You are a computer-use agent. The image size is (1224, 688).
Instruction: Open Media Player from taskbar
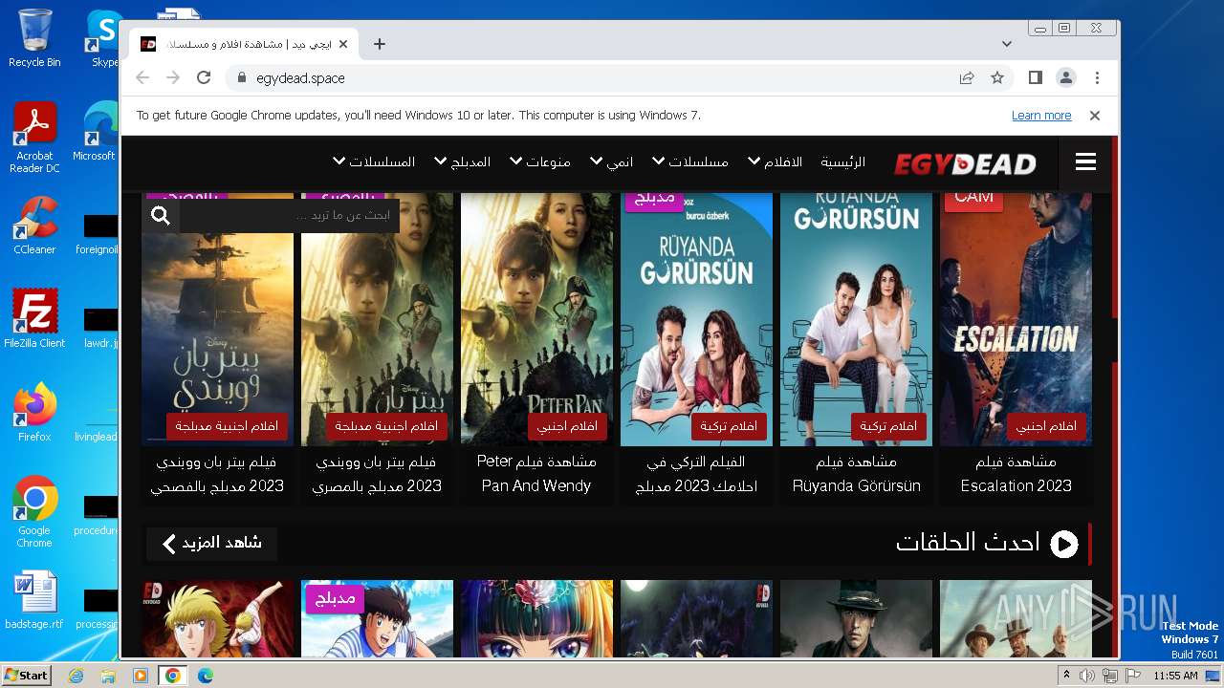click(x=141, y=676)
